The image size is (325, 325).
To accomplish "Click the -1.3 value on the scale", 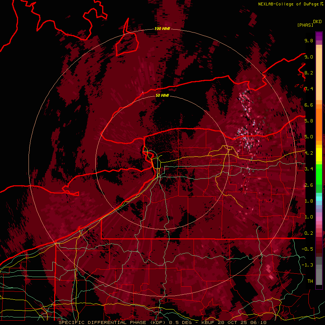I will point(307,265).
